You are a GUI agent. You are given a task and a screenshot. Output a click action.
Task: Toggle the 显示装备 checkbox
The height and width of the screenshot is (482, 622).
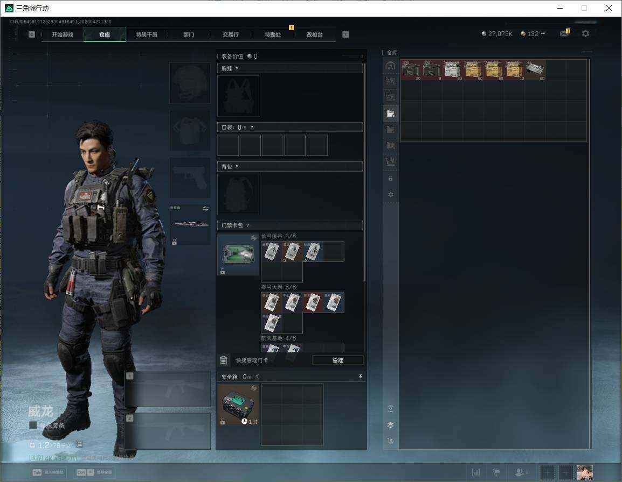pyautogui.click(x=33, y=426)
